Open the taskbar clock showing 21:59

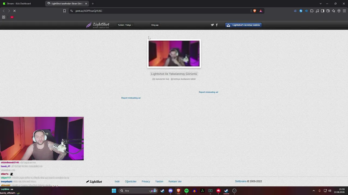(339, 191)
